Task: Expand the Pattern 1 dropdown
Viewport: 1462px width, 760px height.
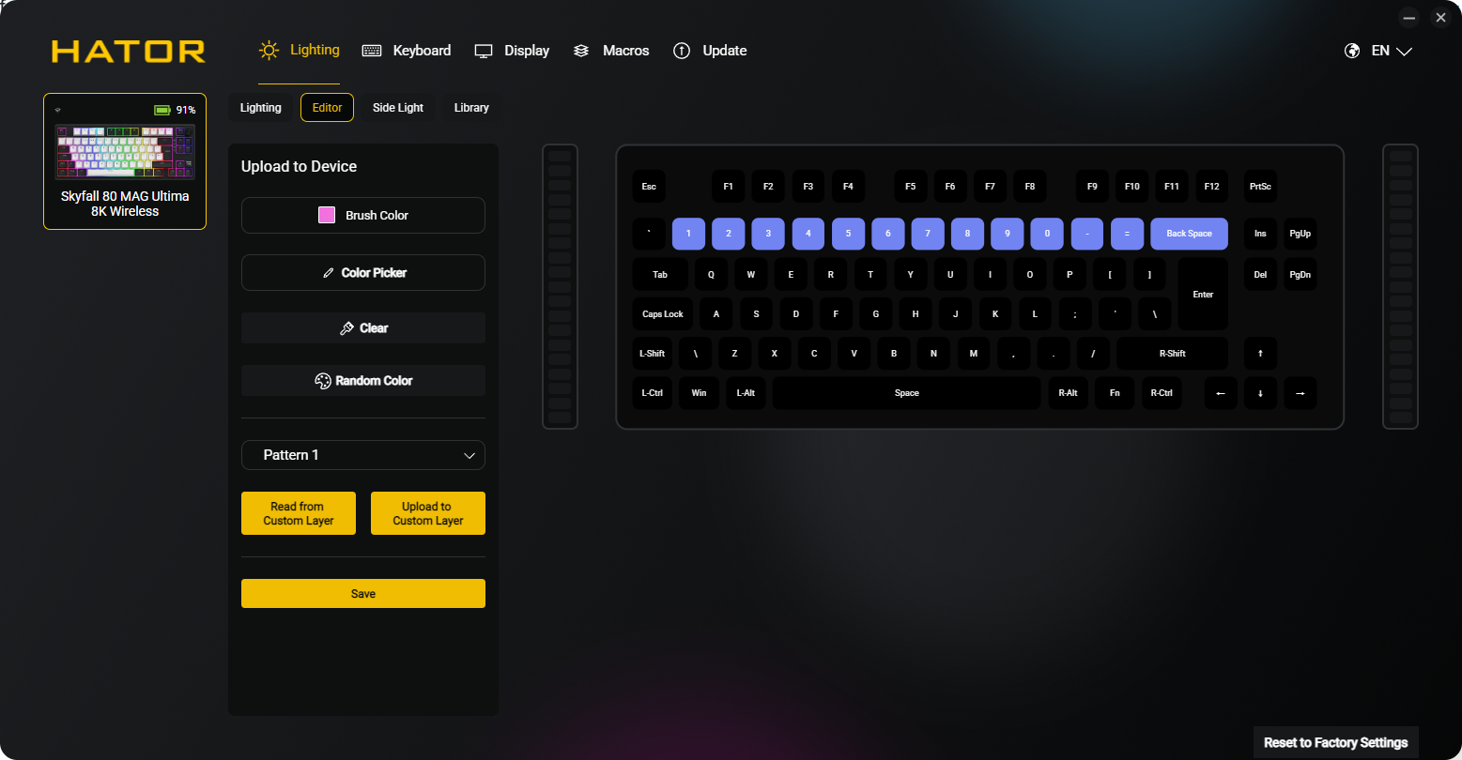Action: [363, 455]
